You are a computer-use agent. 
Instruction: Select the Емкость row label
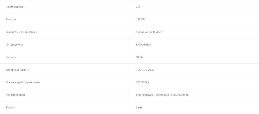(x=11, y=19)
